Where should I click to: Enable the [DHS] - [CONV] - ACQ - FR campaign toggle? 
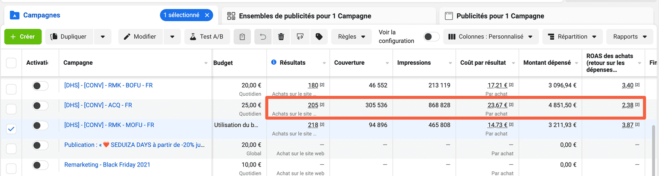[x=40, y=106]
